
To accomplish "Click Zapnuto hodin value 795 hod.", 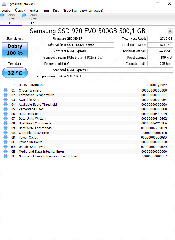I will (x=160, y=64).
